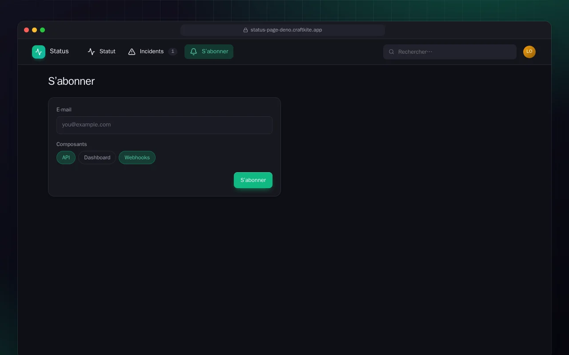Select the Dashboard component chip
Image resolution: width=569 pixels, height=355 pixels.
click(97, 158)
